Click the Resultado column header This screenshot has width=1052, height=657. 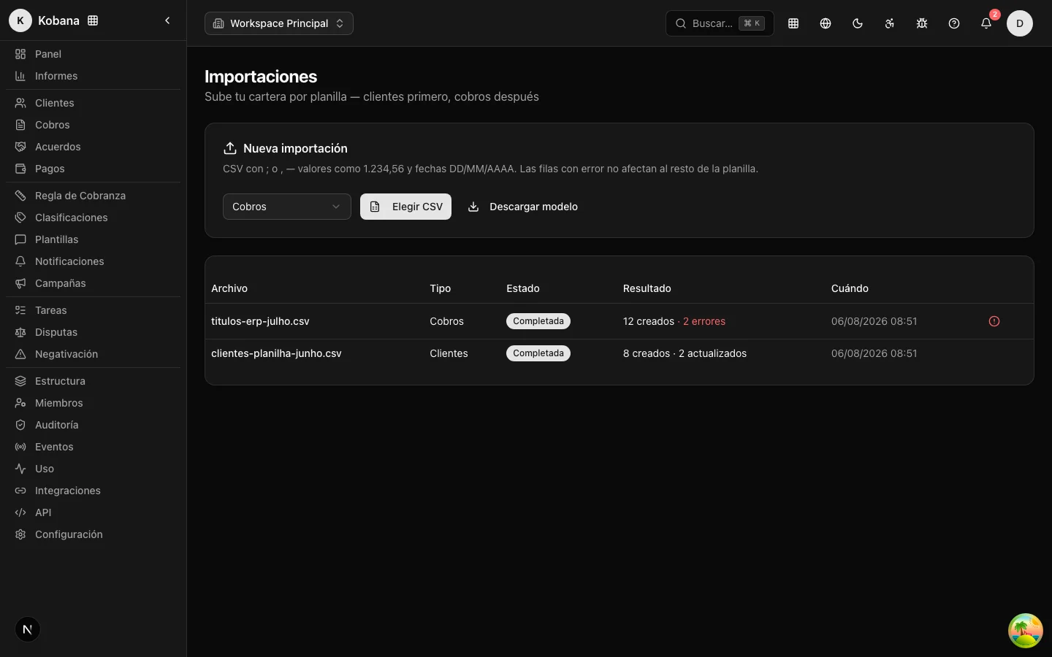647,288
